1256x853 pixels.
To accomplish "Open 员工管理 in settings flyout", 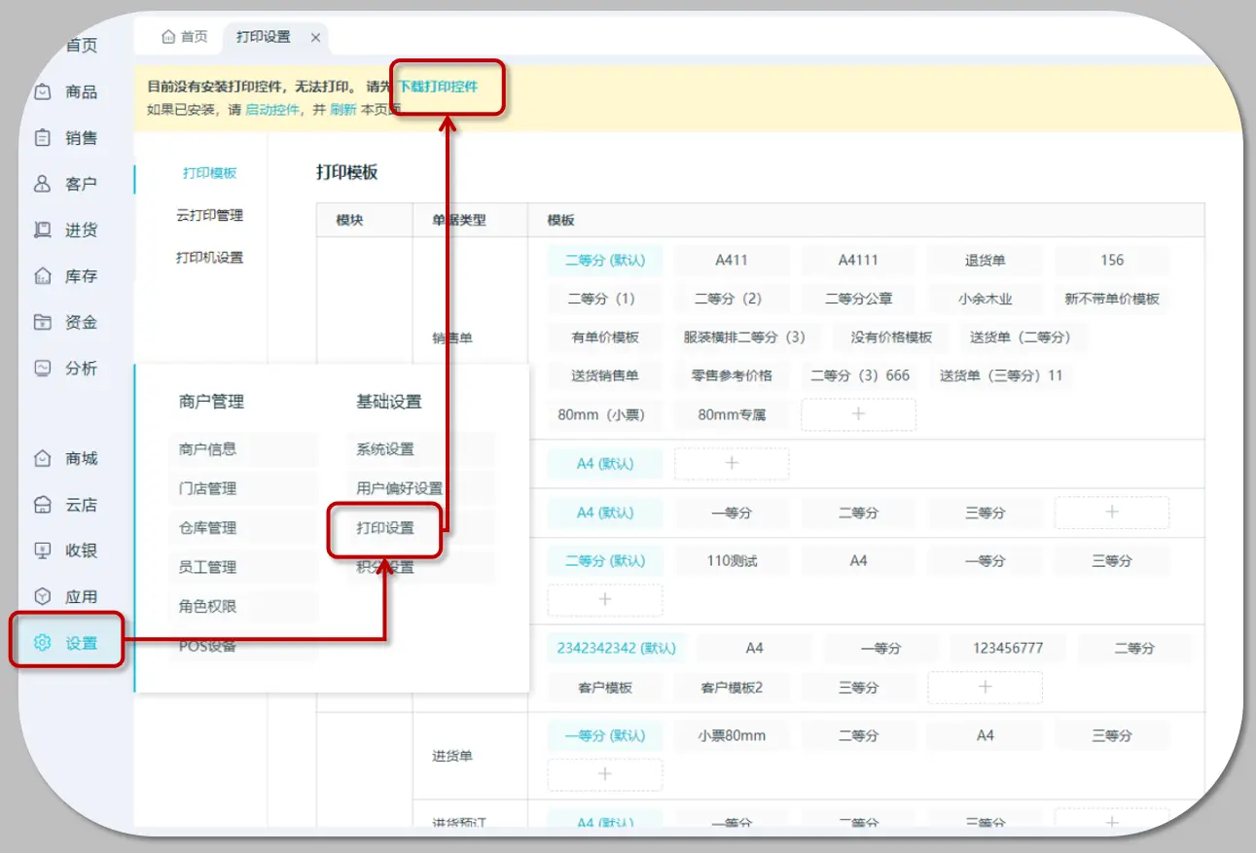I will pos(243,567).
